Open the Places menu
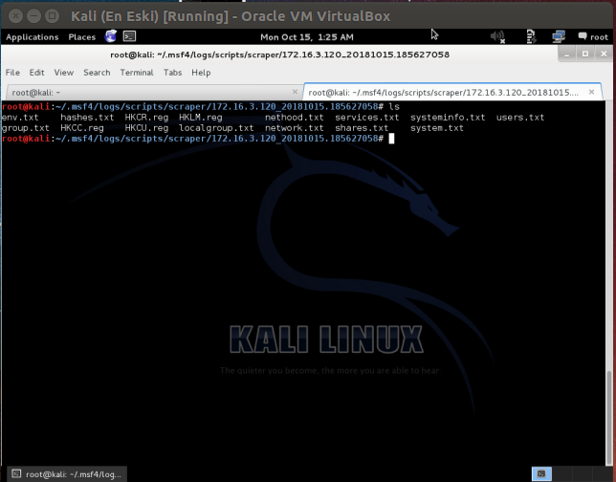Viewport: 616px width, 482px height. pos(81,37)
